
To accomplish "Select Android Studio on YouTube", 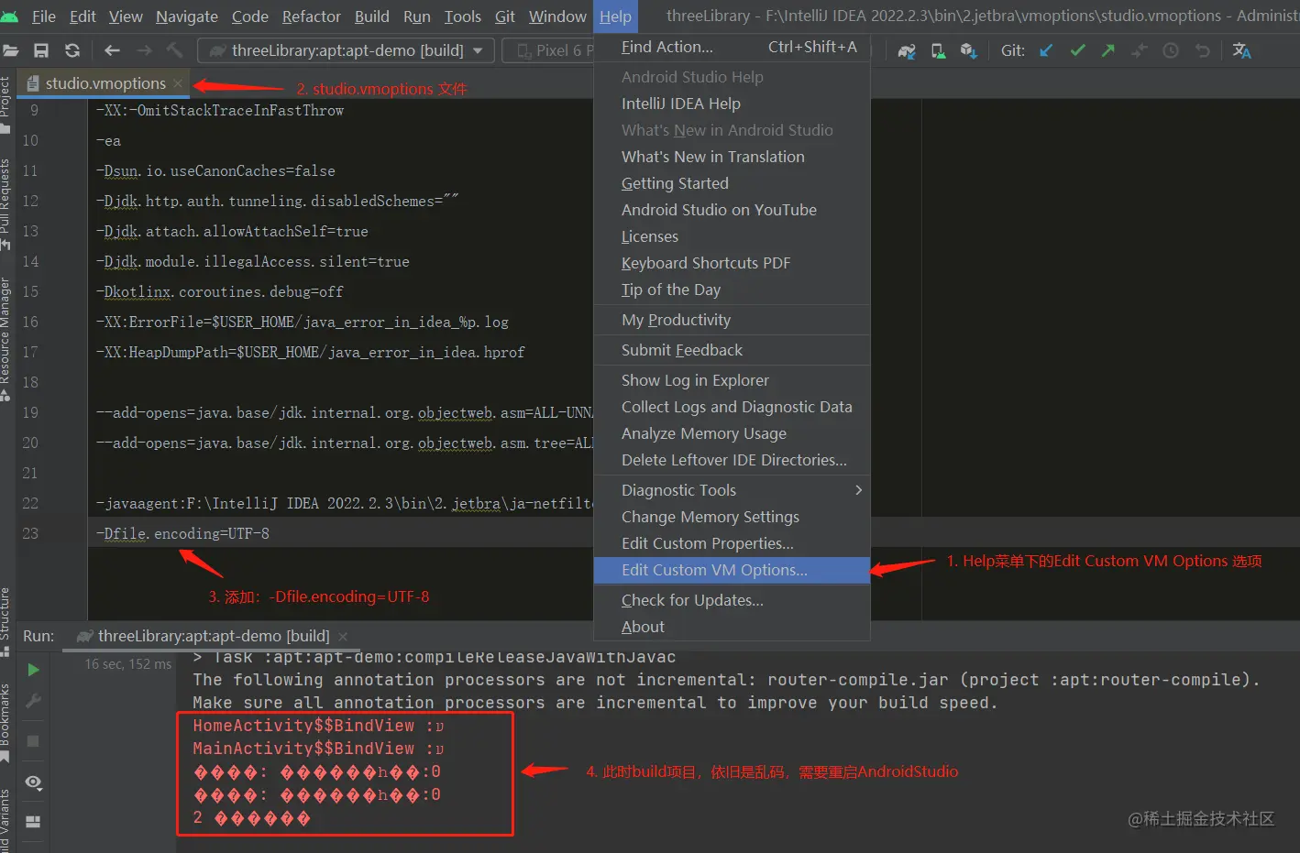I will pyautogui.click(x=732, y=210).
